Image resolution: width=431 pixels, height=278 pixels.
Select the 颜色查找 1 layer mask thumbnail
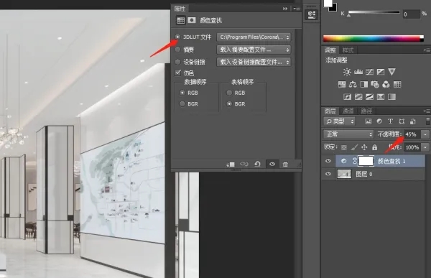point(366,161)
